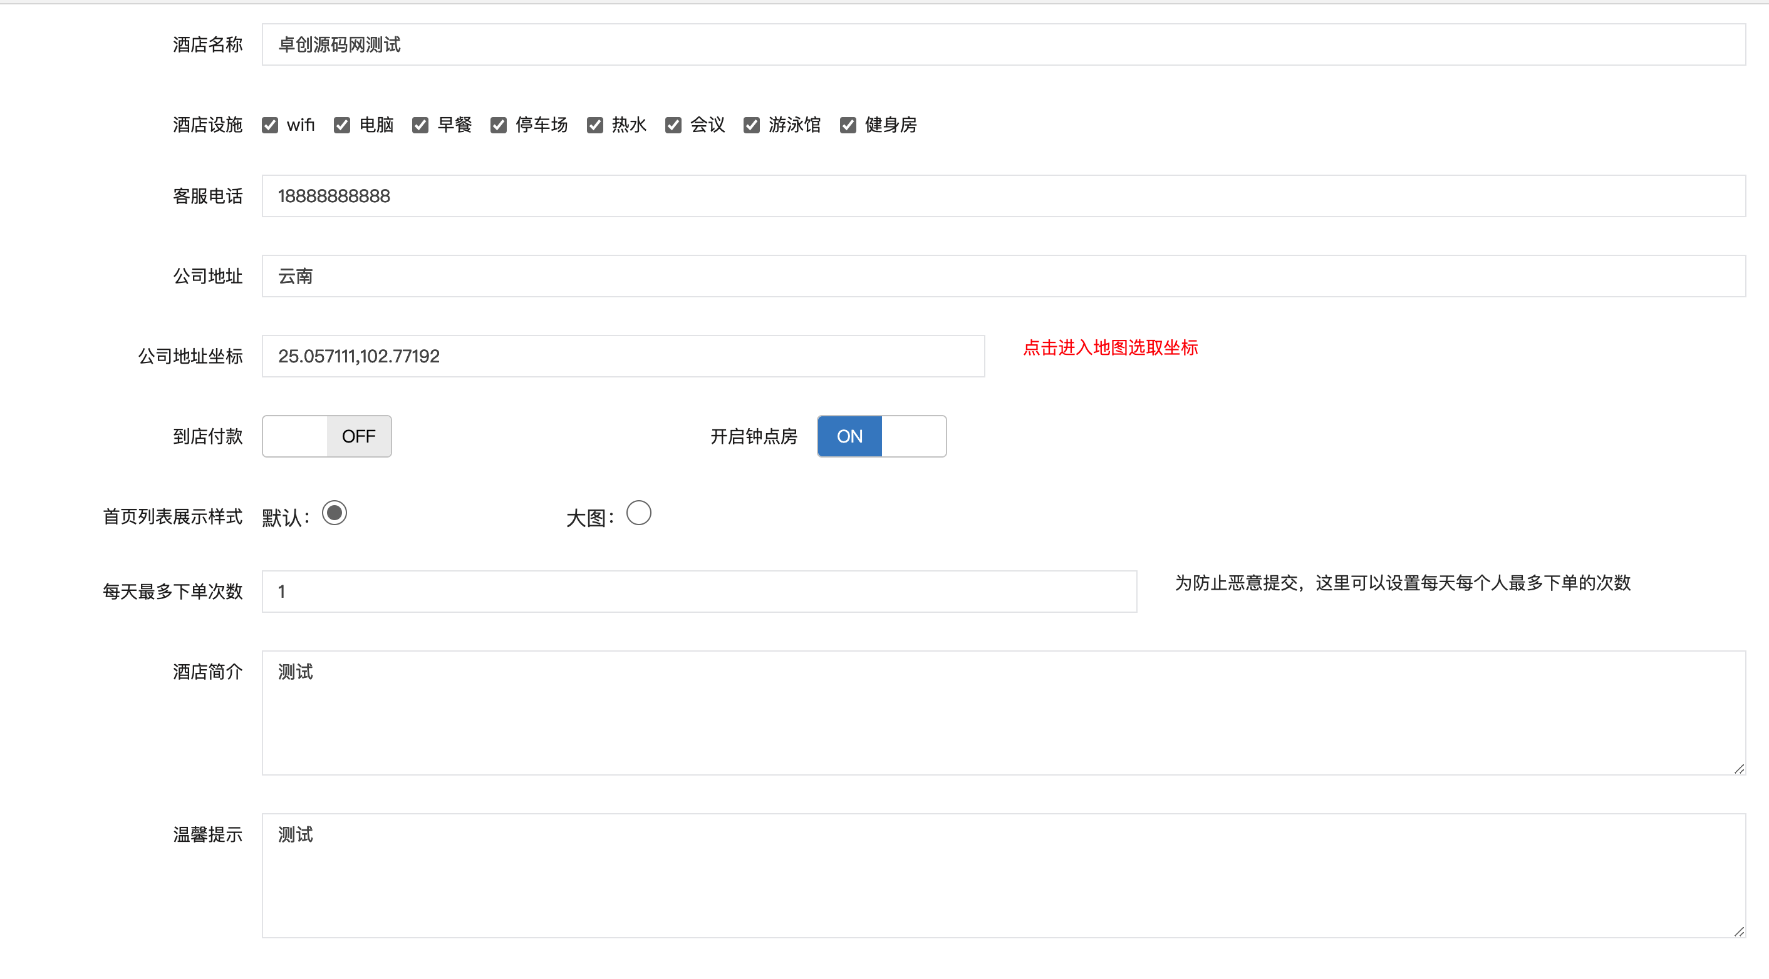Open map via 点击进入地图选取坐标 link
The height and width of the screenshot is (979, 1769).
coord(1111,348)
